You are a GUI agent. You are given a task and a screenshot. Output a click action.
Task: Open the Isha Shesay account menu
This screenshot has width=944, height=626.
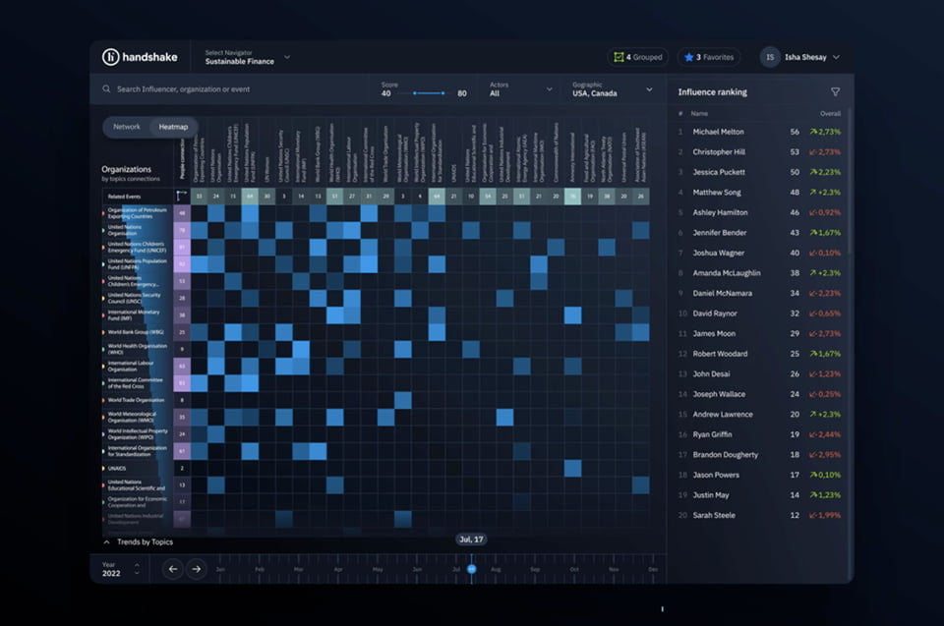click(836, 57)
